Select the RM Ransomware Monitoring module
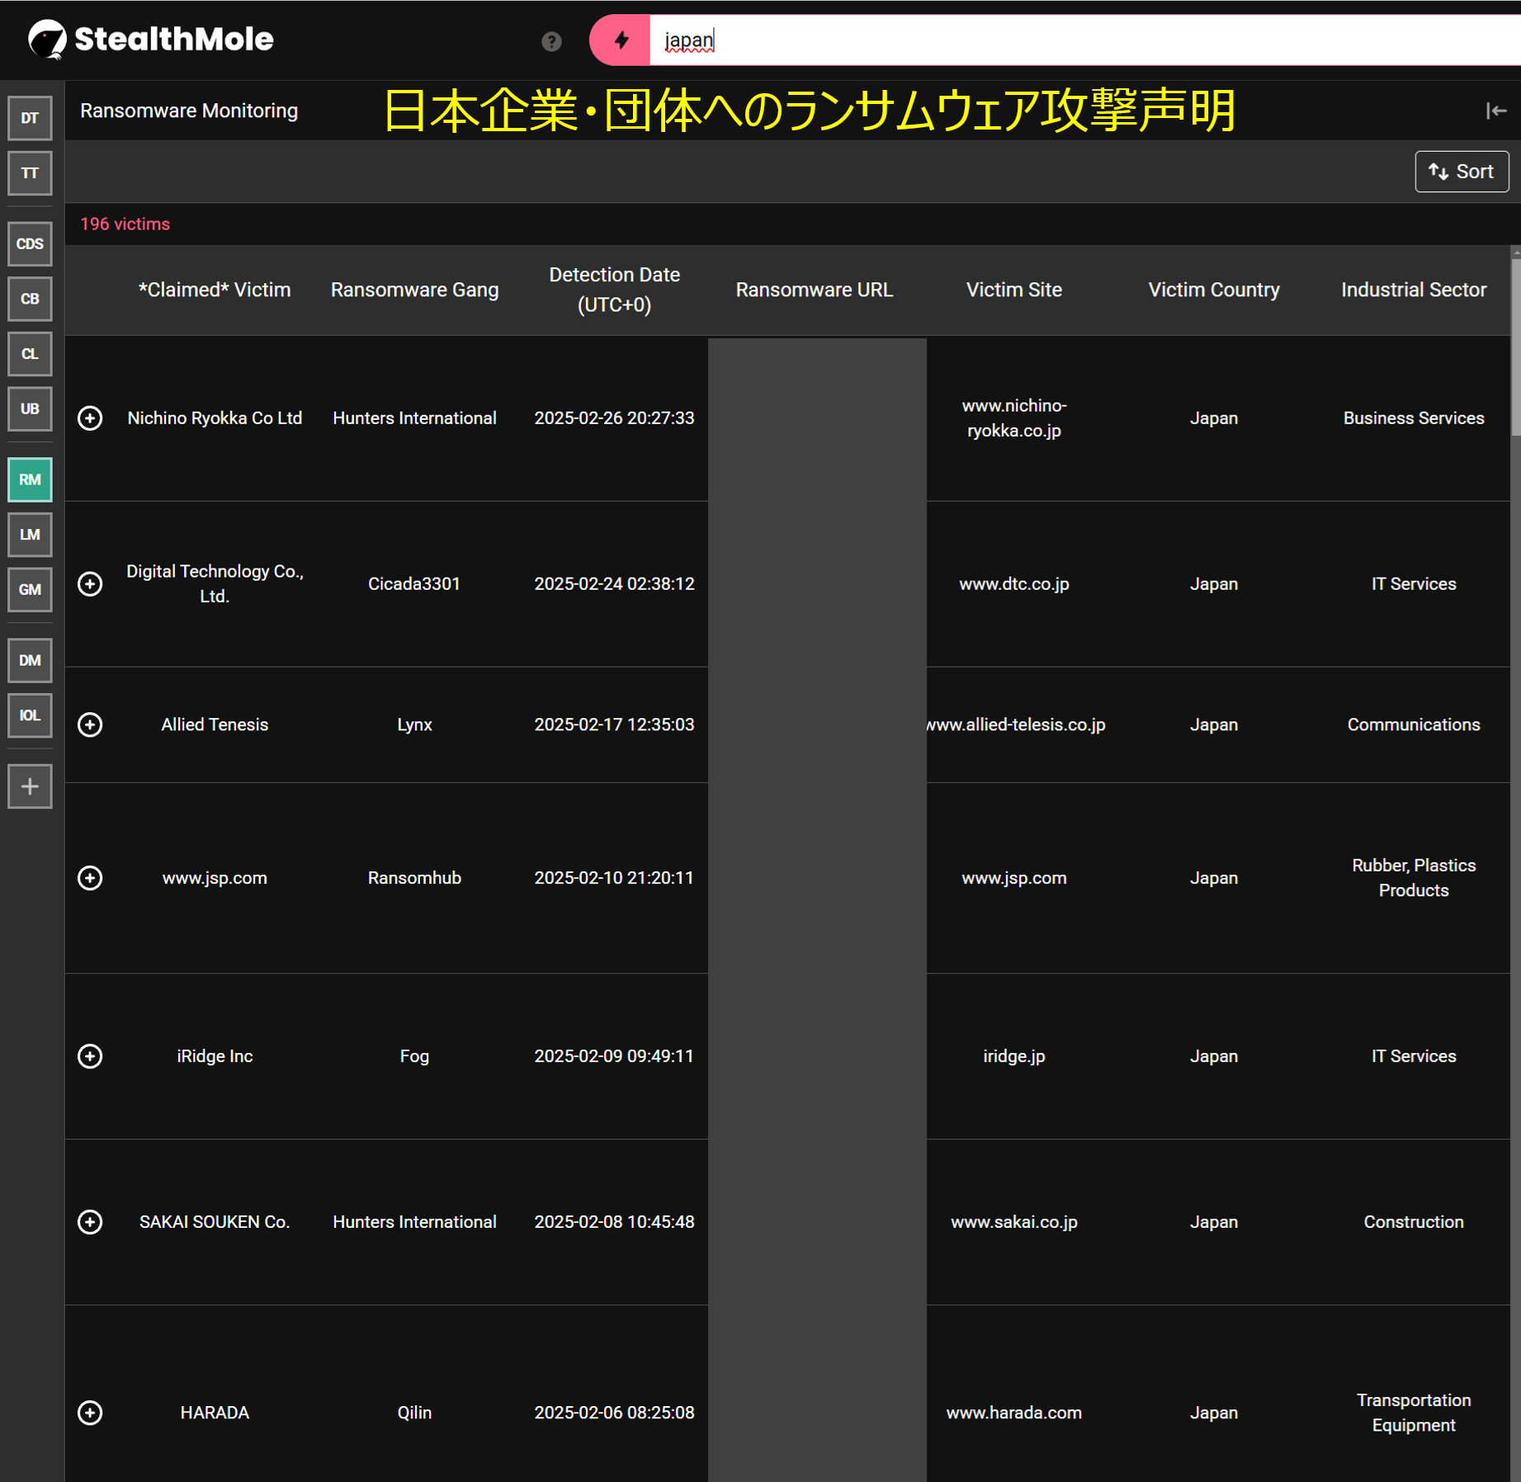The image size is (1521, 1482). (x=30, y=479)
